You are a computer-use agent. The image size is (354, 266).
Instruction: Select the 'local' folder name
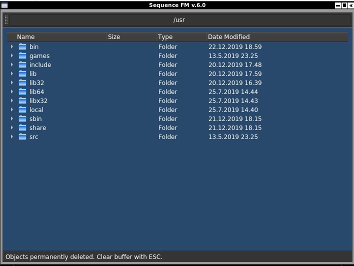point(36,109)
